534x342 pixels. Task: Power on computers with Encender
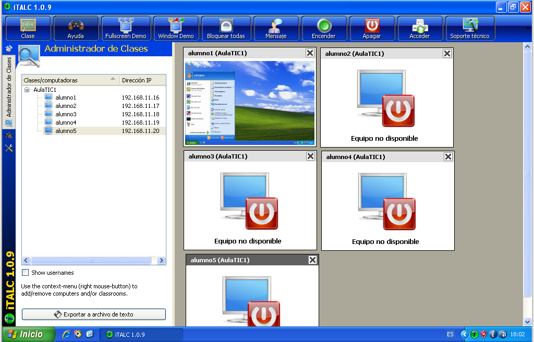click(324, 28)
